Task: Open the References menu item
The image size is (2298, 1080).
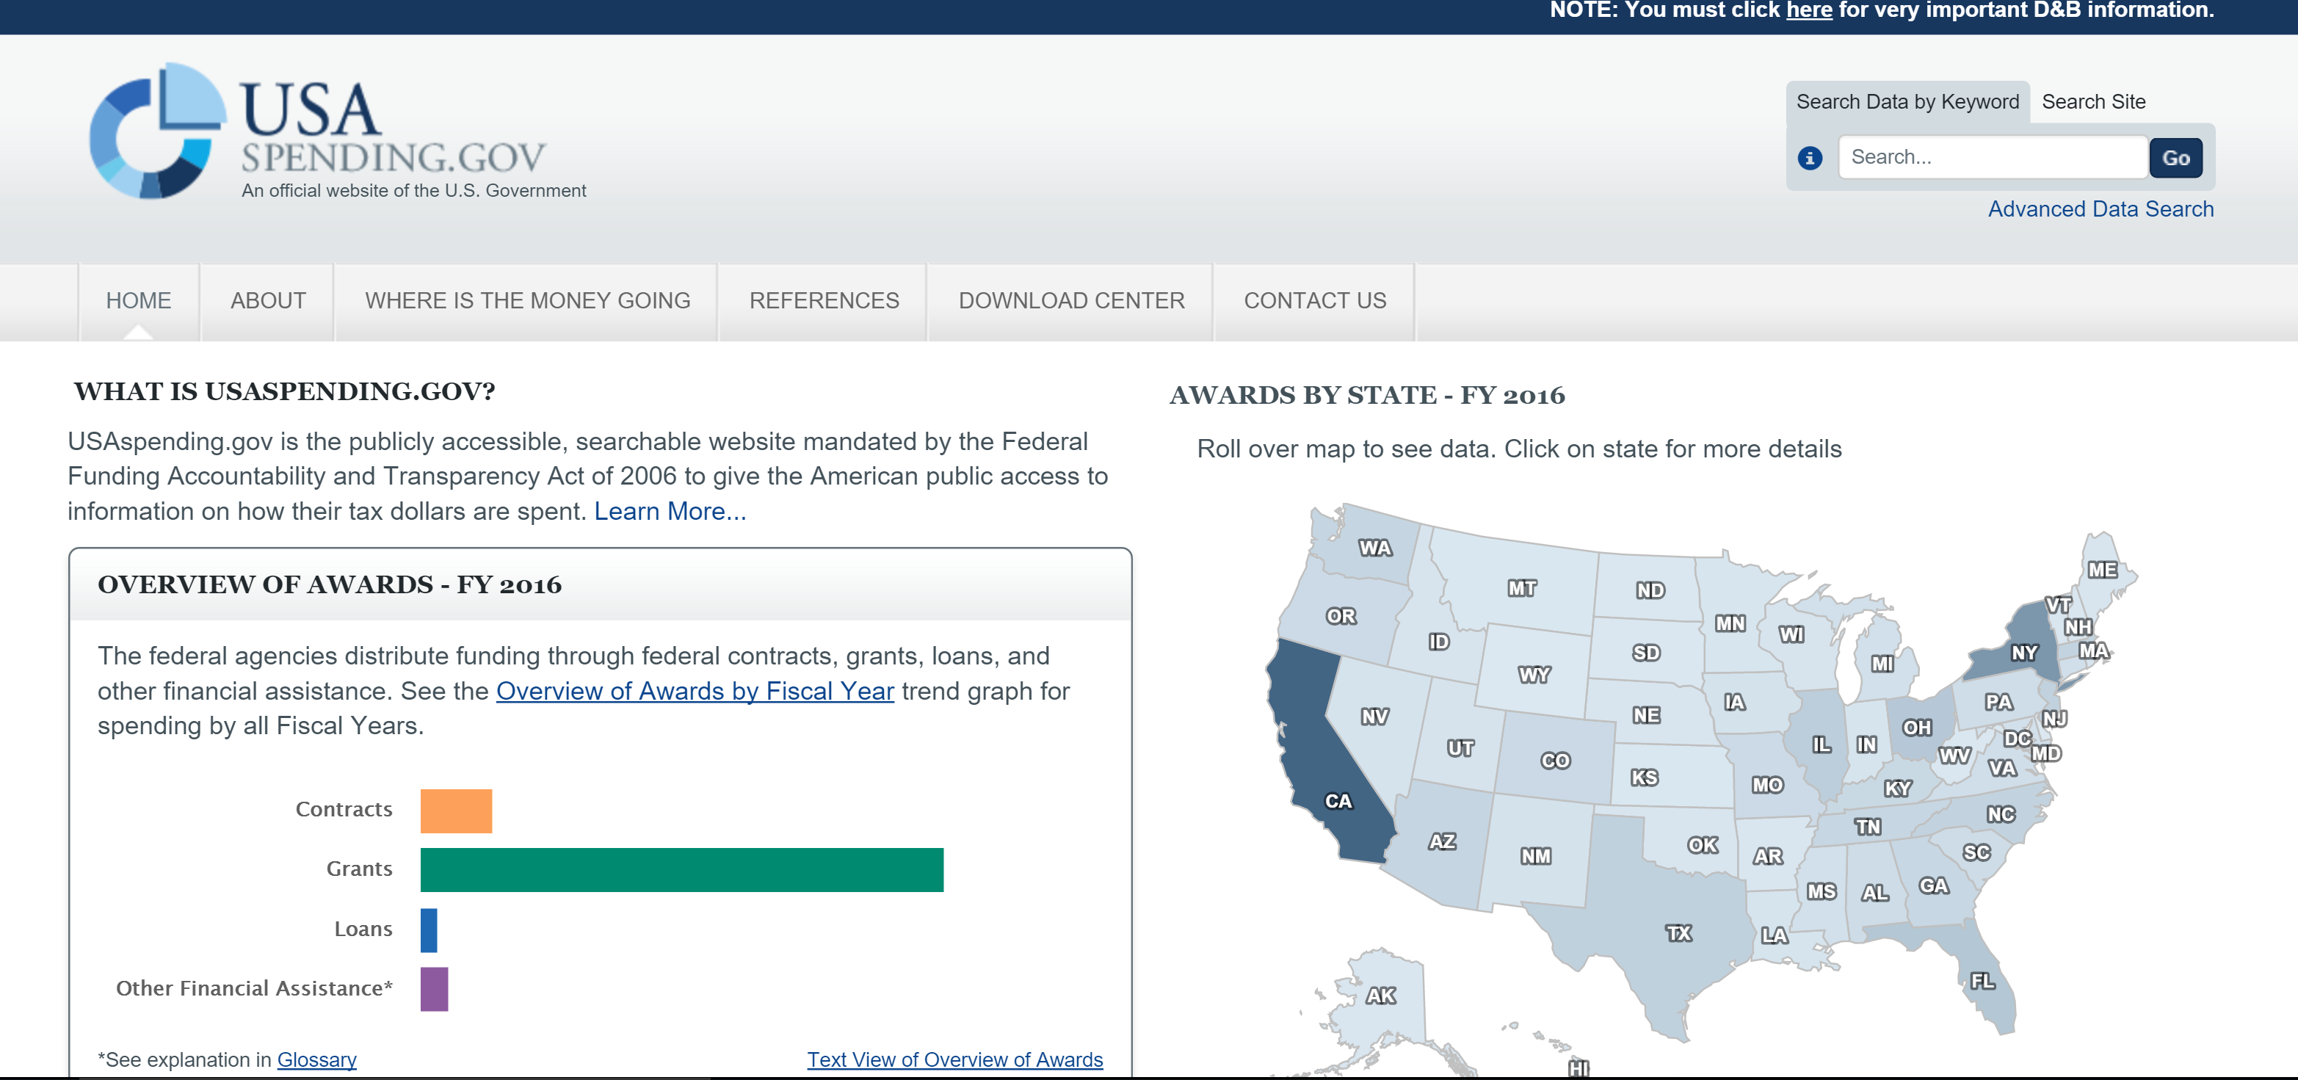Action: point(824,300)
